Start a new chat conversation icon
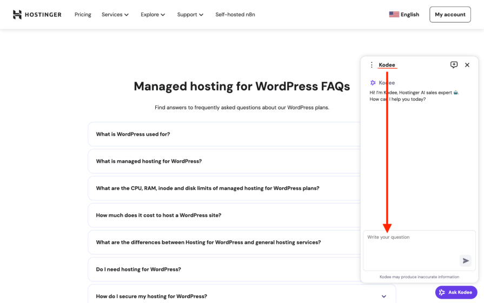The height and width of the screenshot is (303, 484). [x=454, y=65]
